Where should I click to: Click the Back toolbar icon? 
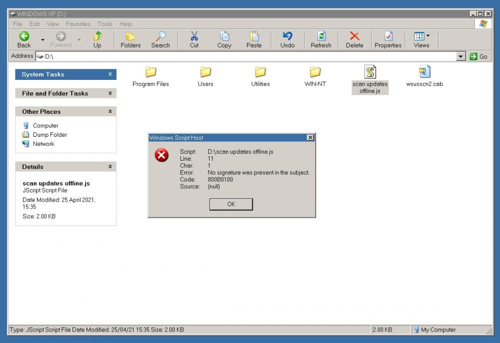click(24, 36)
